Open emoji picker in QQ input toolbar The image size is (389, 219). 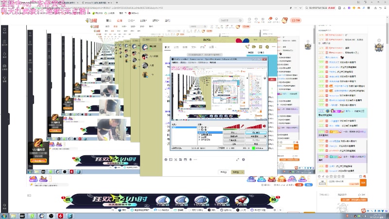tap(166, 160)
